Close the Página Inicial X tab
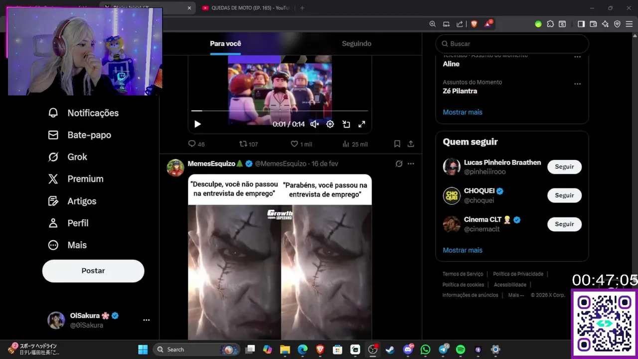Screen dimensions: 638x359 189,8
